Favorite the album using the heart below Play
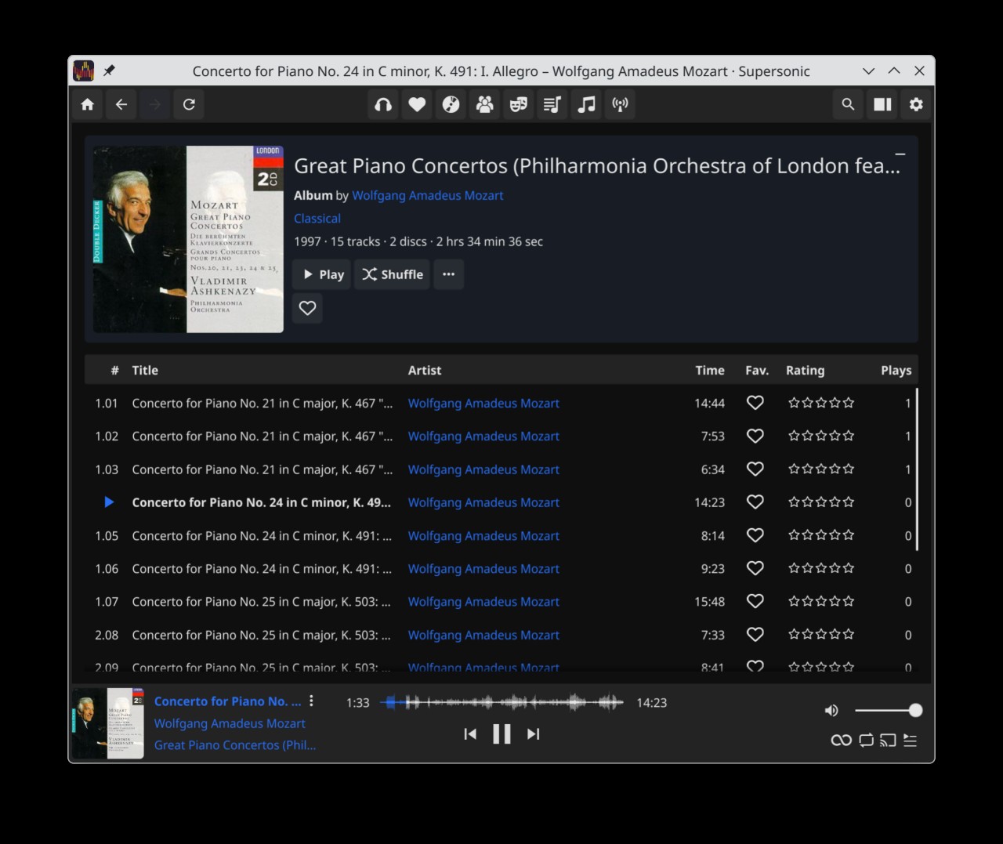The height and width of the screenshot is (844, 1003). (x=307, y=308)
